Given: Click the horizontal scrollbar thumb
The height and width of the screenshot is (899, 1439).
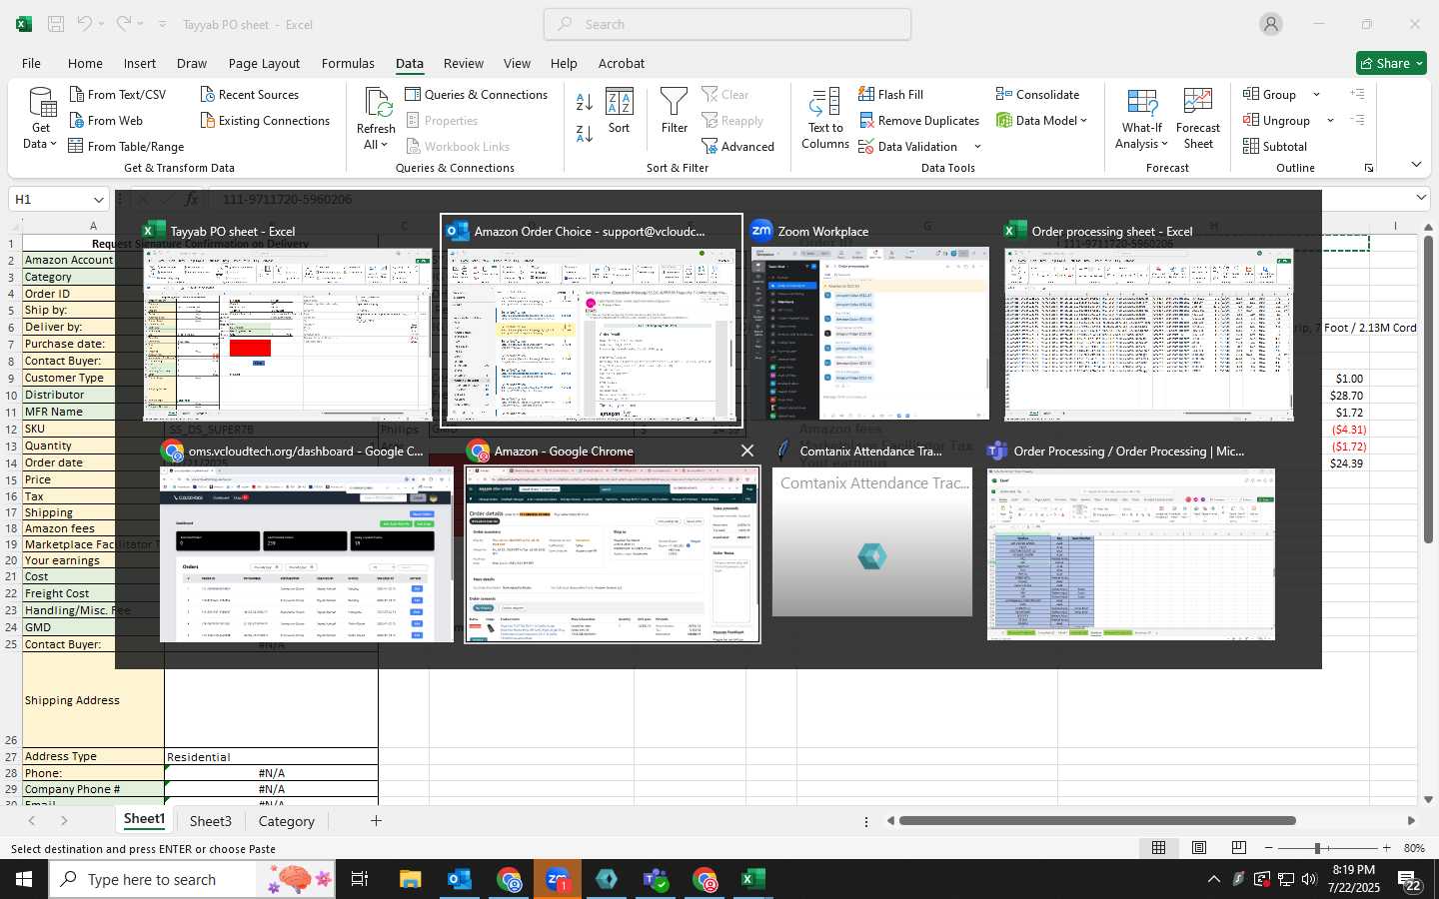Looking at the screenshot, I should [x=1097, y=821].
